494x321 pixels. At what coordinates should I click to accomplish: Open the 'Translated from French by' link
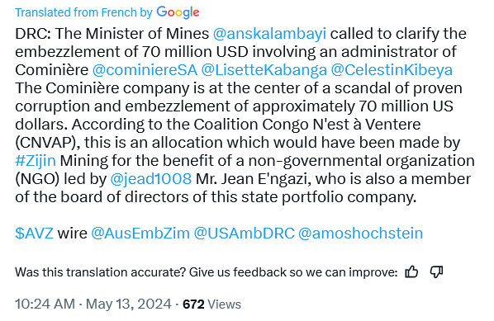point(83,12)
